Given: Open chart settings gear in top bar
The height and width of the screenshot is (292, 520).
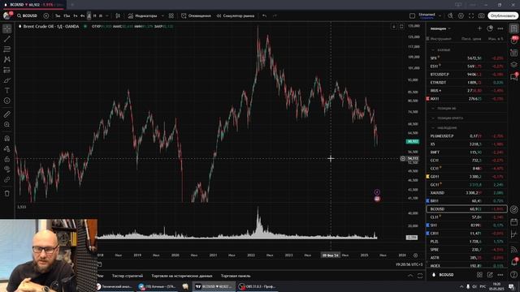Looking at the screenshot, I should [461, 15].
